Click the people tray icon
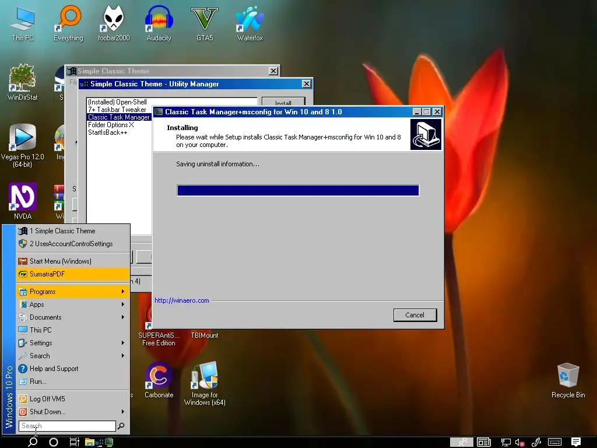597x448 pixels. coord(462,442)
